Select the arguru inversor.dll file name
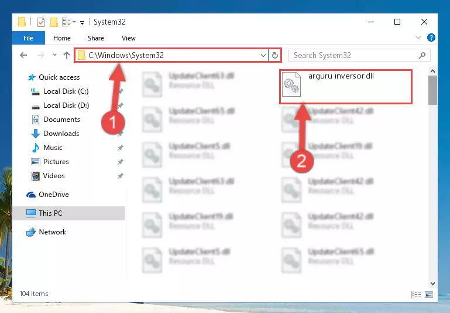 [341, 76]
